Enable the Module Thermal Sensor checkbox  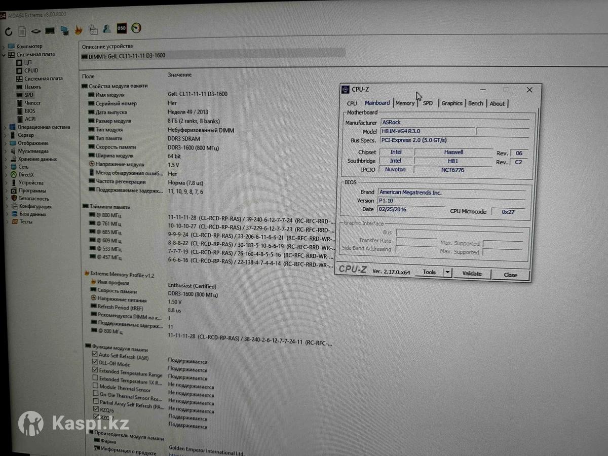coord(95,387)
